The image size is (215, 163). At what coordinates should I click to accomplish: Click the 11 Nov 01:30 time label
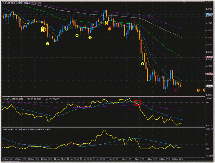pos(60,159)
